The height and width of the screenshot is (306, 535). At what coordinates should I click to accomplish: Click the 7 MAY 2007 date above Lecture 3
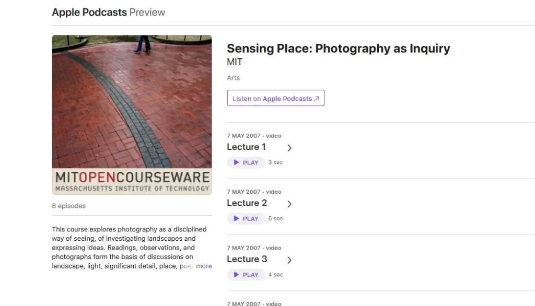click(x=243, y=248)
